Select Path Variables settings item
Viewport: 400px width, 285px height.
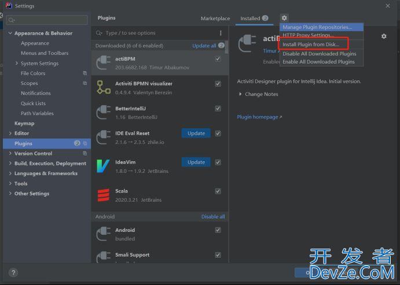point(37,113)
